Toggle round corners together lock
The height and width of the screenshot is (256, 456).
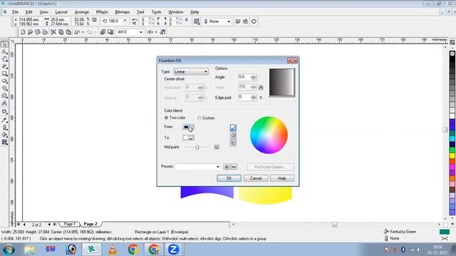tap(187, 20)
